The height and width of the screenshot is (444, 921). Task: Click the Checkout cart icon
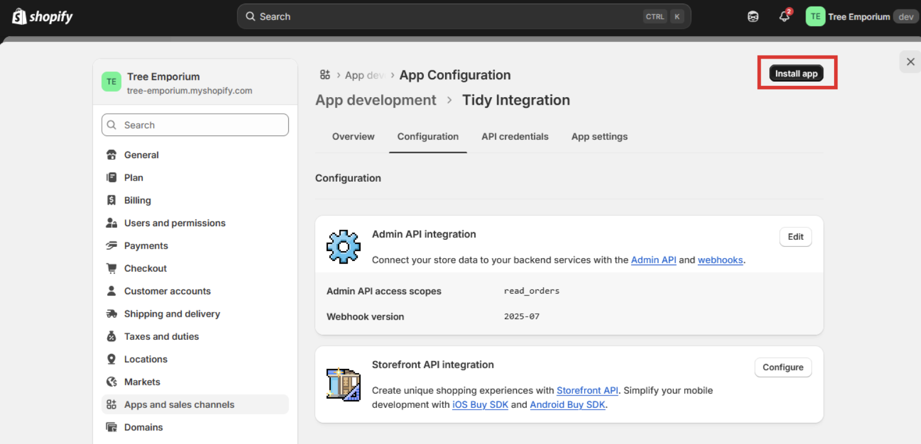(x=111, y=268)
